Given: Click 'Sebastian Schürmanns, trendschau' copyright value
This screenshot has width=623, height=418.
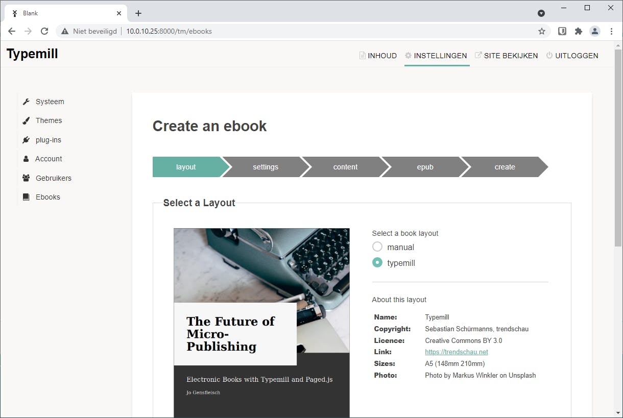Looking at the screenshot, I should pos(477,329).
